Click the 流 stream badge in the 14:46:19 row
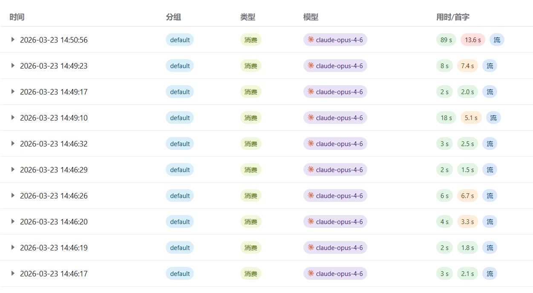The width and height of the screenshot is (533, 293). pos(490,247)
